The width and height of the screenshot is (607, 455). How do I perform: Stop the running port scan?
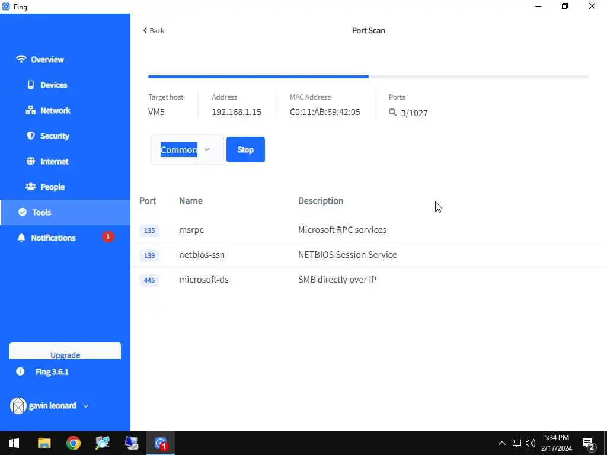pyautogui.click(x=245, y=150)
